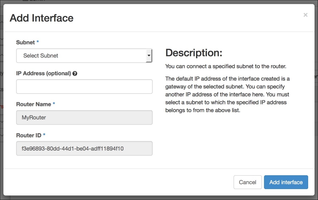Image resolution: width=318 pixels, height=200 pixels.
Task: Click the required asterisk beside Router Name
Action: (x=54, y=104)
